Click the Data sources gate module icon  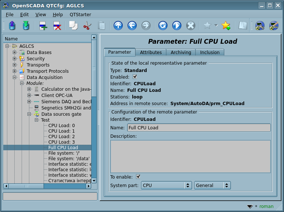36,114
